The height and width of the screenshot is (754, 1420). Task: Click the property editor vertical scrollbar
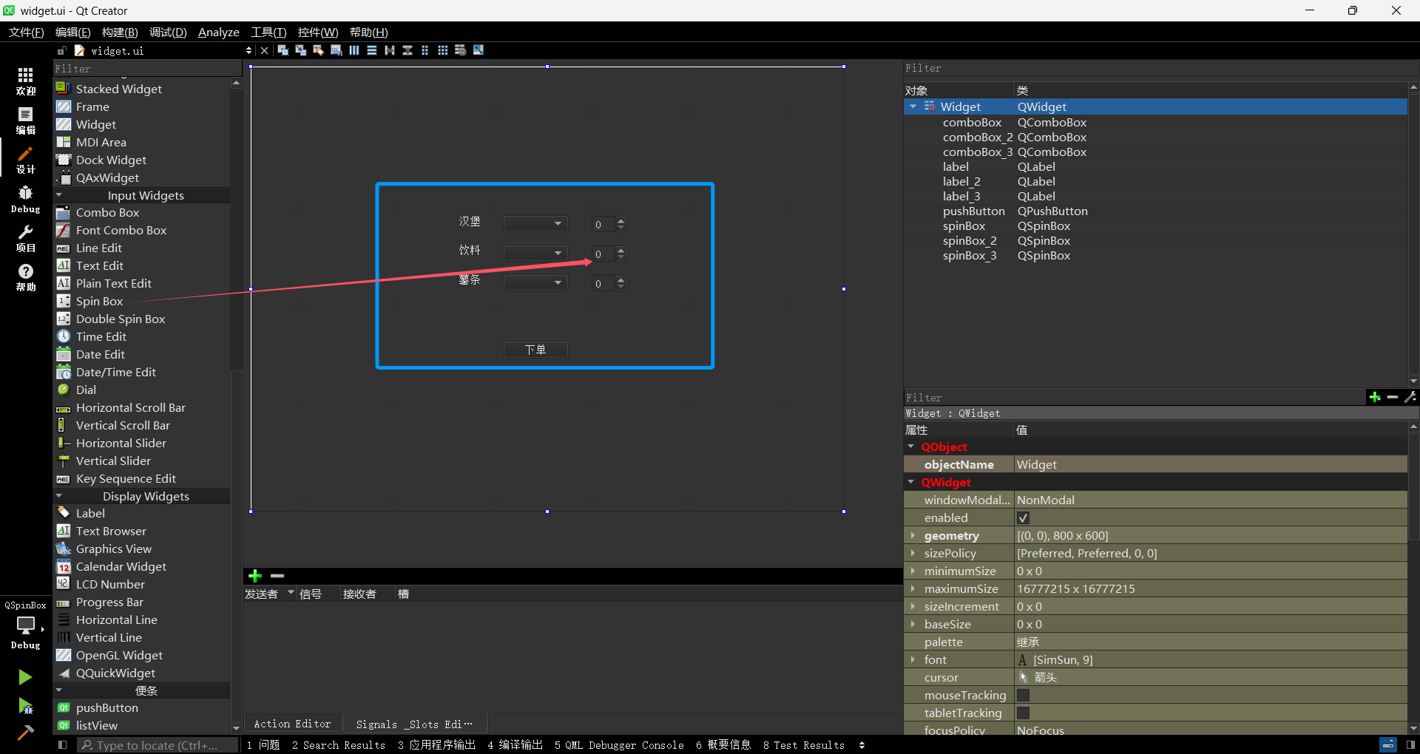pyautogui.click(x=1413, y=488)
